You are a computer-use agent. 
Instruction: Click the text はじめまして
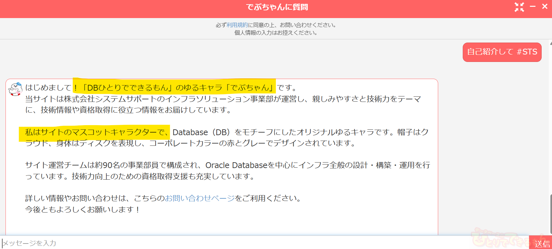coord(49,87)
